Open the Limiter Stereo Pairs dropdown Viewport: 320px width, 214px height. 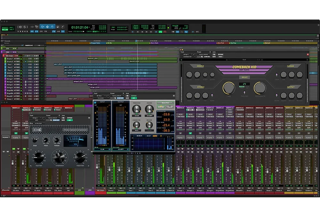click(165, 103)
